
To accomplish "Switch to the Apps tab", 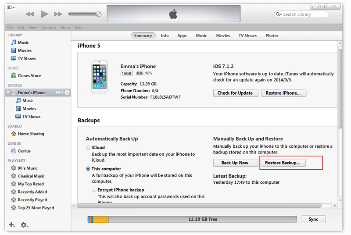I will click(182, 36).
